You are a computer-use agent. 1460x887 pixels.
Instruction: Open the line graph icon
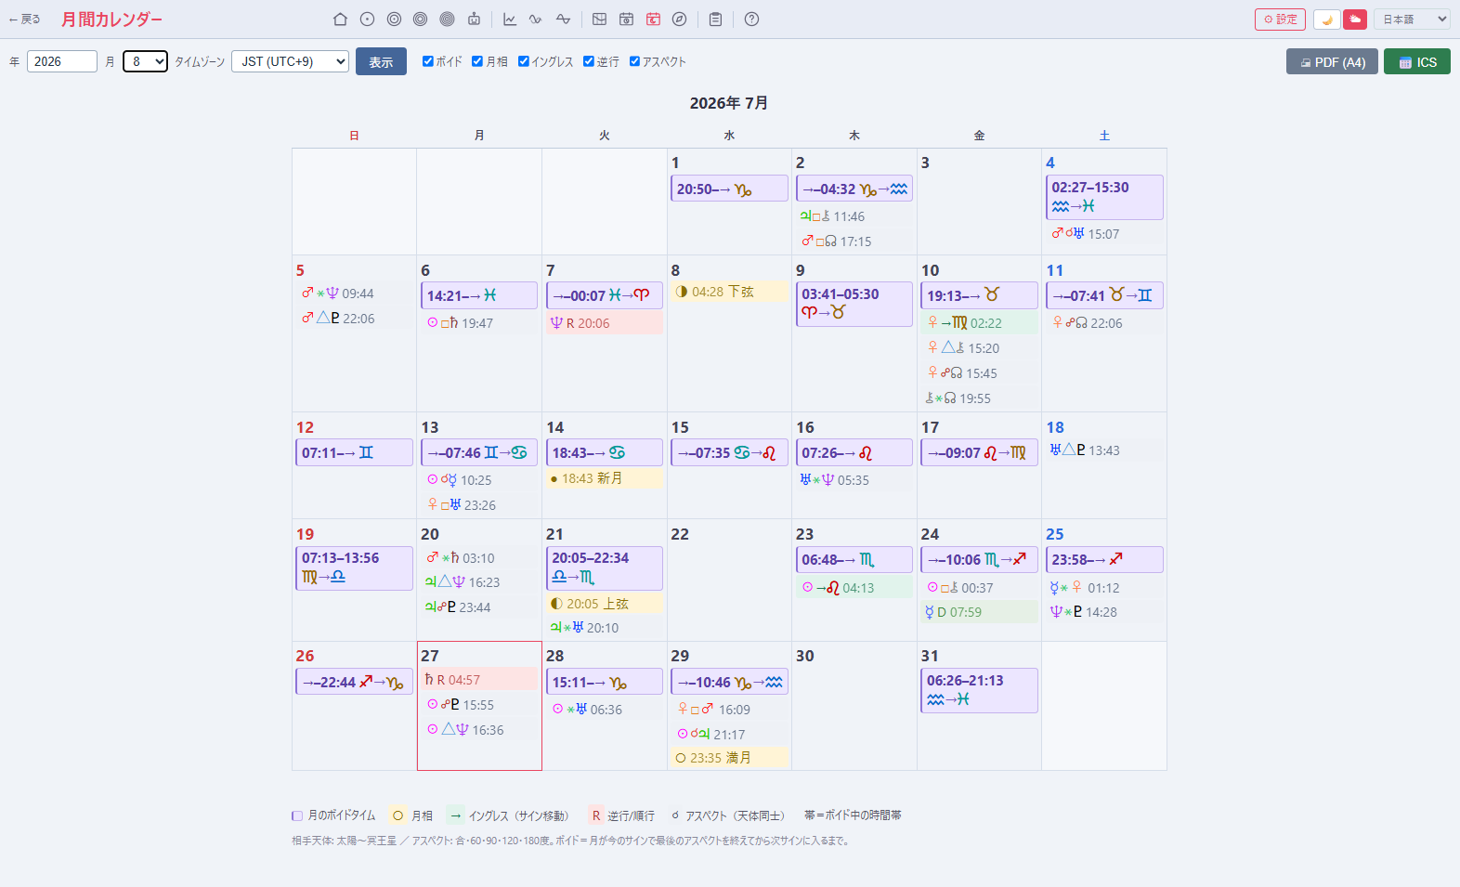510,20
